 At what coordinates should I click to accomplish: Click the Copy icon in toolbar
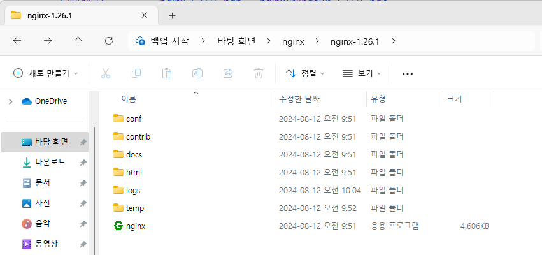136,73
